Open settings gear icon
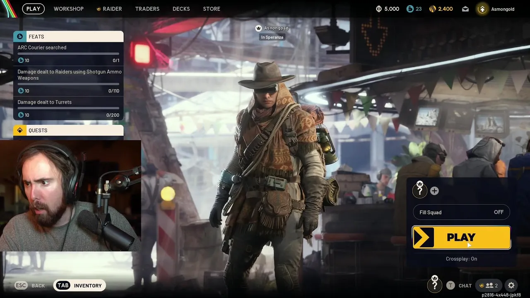 click(x=511, y=285)
